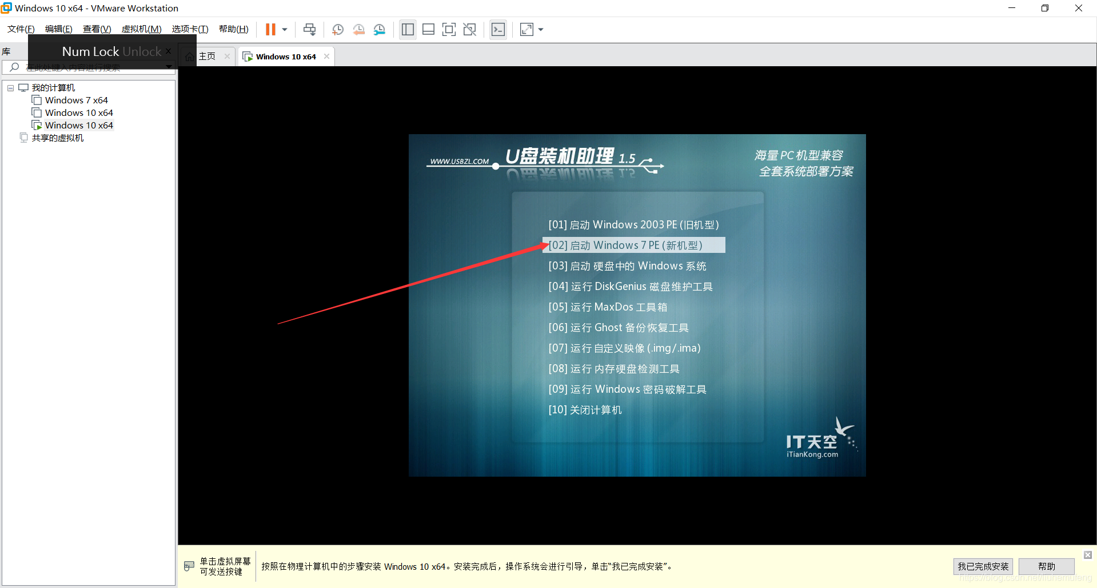This screenshot has width=1097, height=588.
Task: Click the 共享的虚拟机 folder icon
Action: coord(23,138)
